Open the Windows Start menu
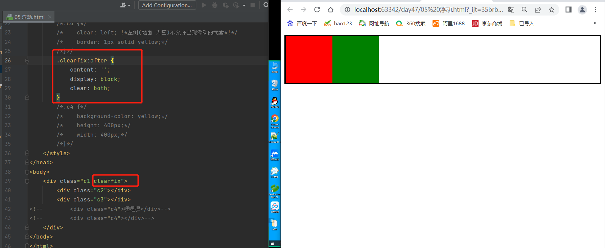Viewport: 605px width, 248px height. 272,244
